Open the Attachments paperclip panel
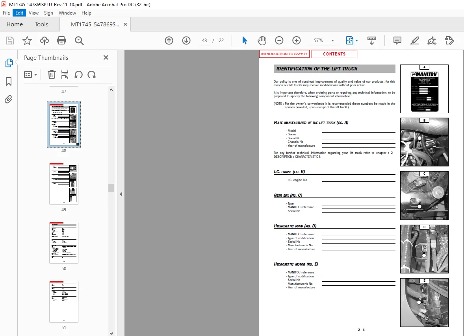The height and width of the screenshot is (336, 464). [x=9, y=99]
